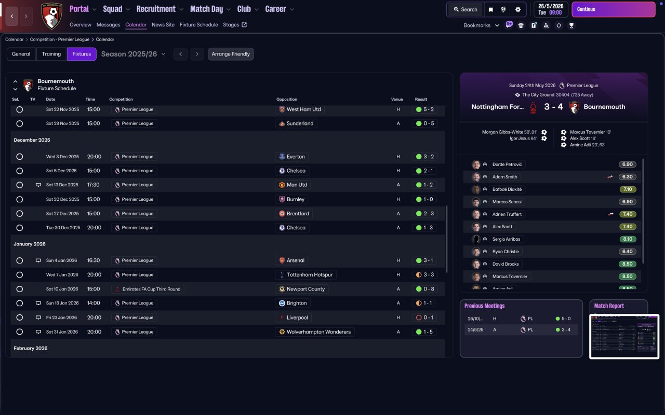Click the Brighton club badge

tap(282, 303)
